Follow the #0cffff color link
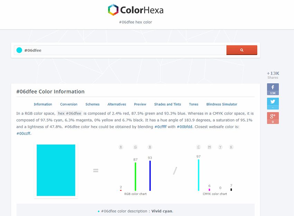The height and width of the screenshot is (216, 294). tap(160, 127)
